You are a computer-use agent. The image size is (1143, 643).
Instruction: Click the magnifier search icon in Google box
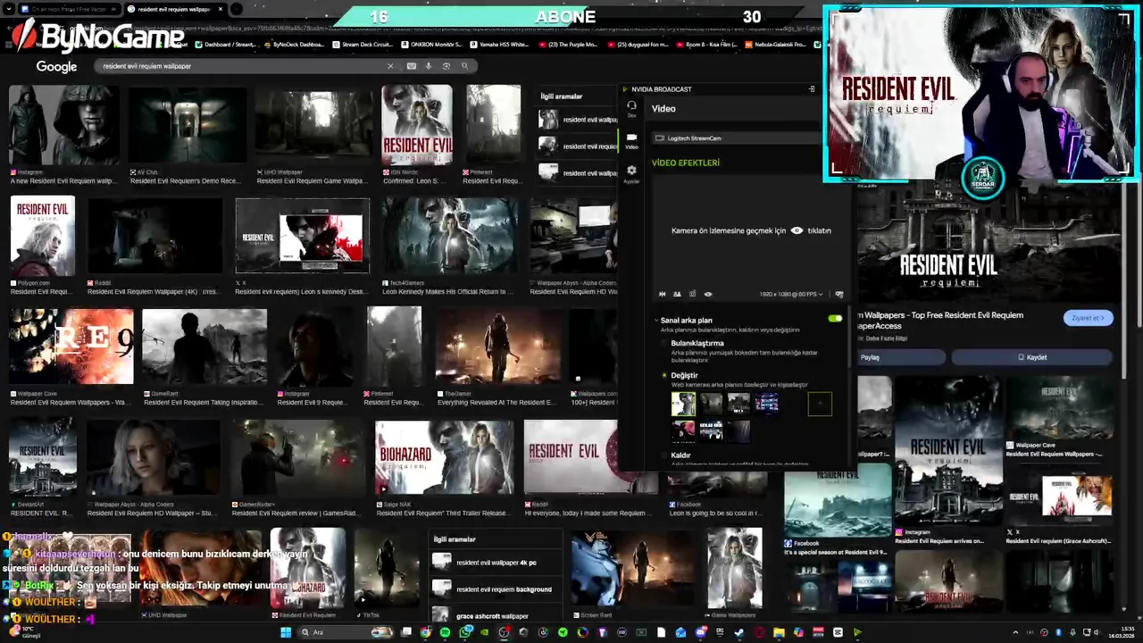point(464,66)
